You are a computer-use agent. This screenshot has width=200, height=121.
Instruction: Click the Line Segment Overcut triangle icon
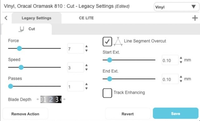pyautogui.click(x=118, y=41)
